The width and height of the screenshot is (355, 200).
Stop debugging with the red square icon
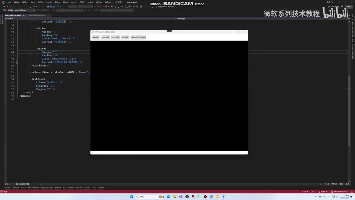click(7, 6)
